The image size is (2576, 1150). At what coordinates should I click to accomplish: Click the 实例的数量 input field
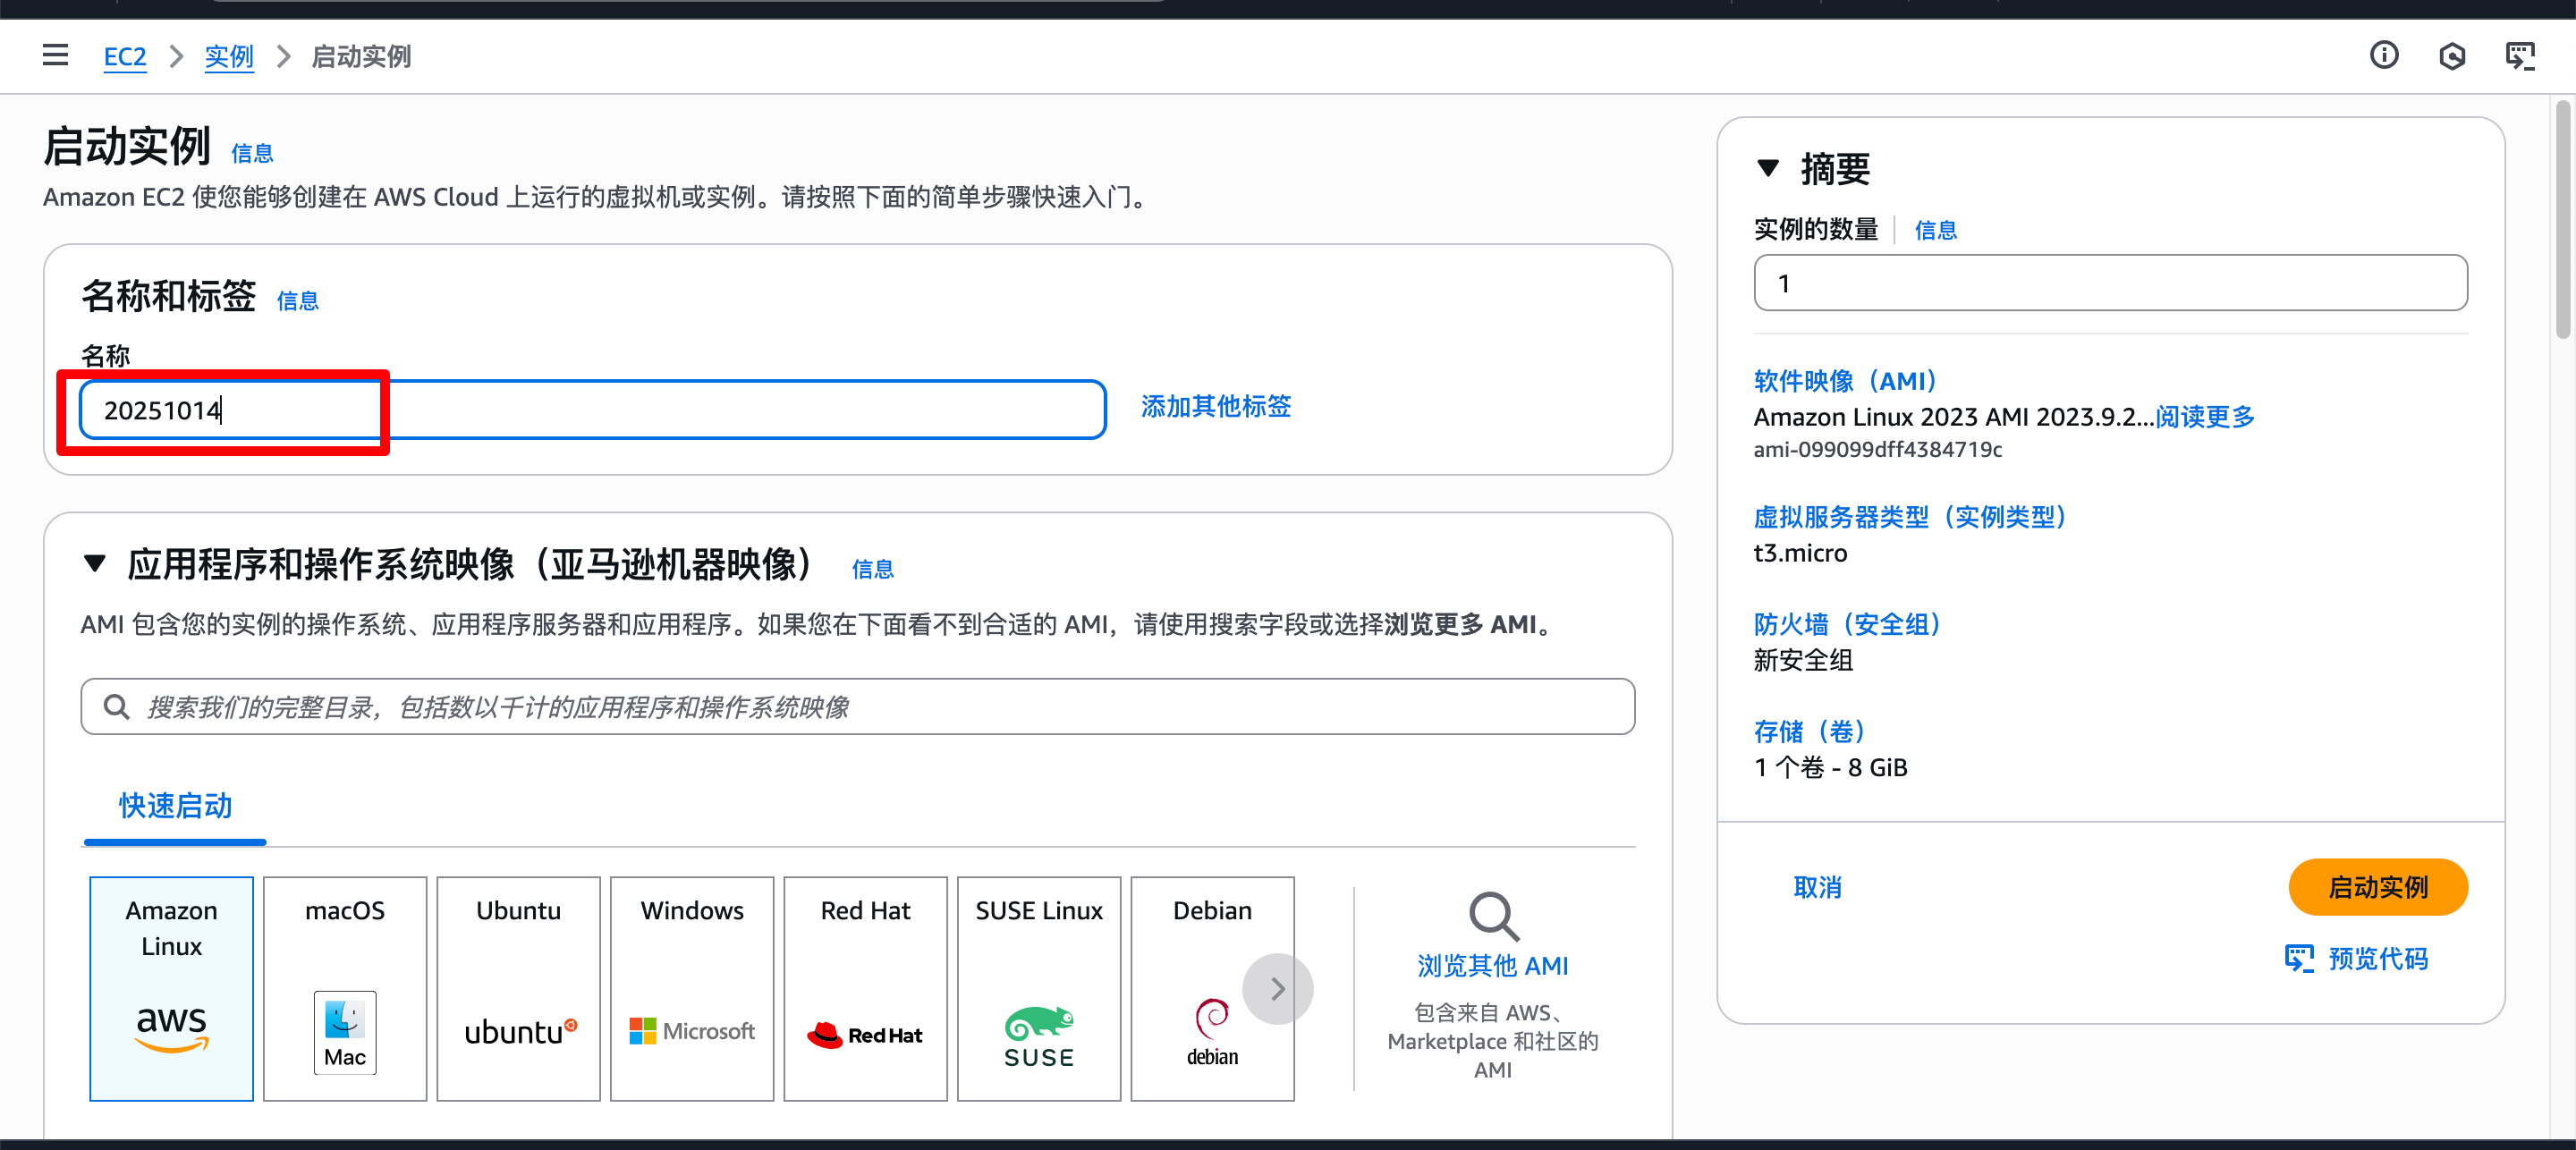(2110, 283)
